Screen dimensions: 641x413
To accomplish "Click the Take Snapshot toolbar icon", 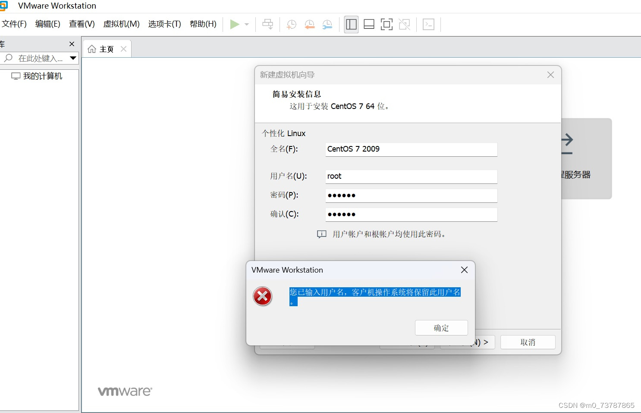I will tap(292, 25).
